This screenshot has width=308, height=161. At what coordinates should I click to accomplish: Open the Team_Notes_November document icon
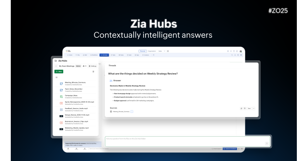pyautogui.click(x=61, y=90)
